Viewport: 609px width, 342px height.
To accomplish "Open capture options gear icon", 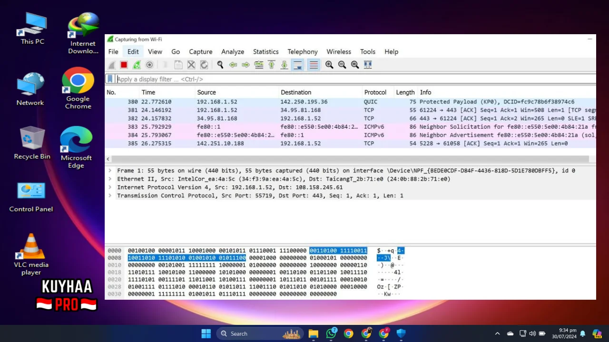I will [x=149, y=65].
